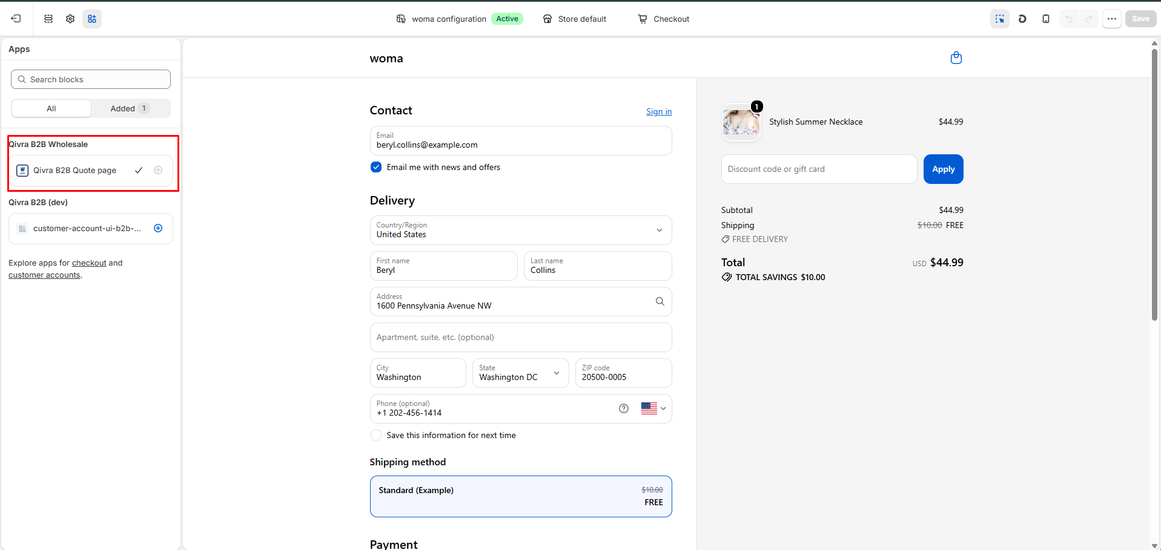Open the woma configuration selector
1161x550 pixels.
(460, 19)
